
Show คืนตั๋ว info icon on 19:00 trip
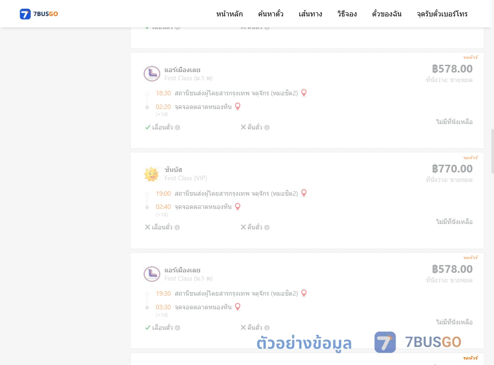tap(267, 227)
